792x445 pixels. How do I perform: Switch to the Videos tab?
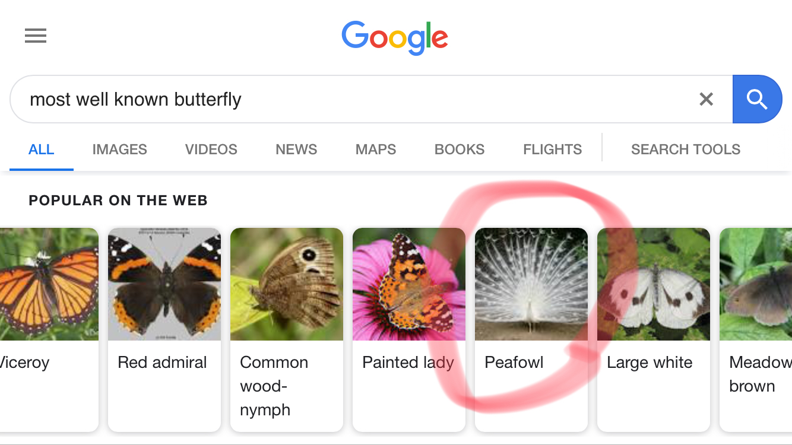coord(211,150)
